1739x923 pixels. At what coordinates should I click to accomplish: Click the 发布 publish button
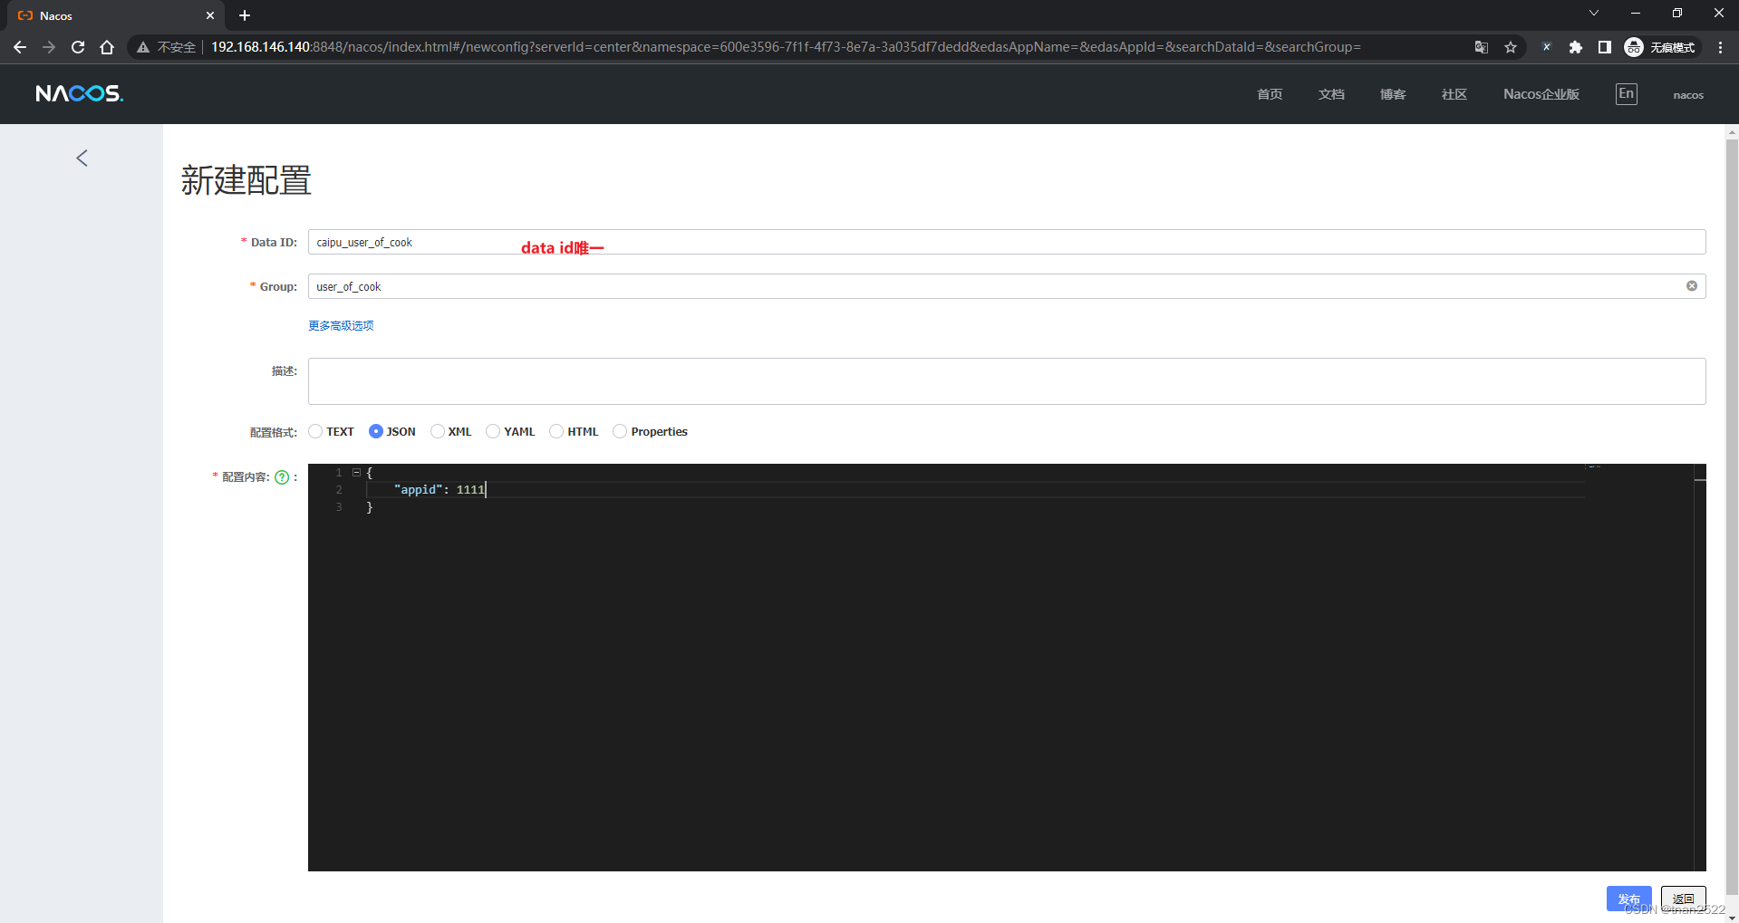(x=1628, y=899)
